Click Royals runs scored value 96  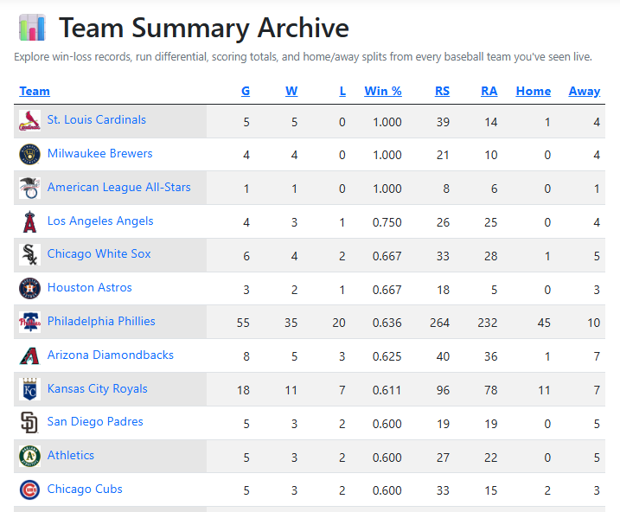pos(444,390)
